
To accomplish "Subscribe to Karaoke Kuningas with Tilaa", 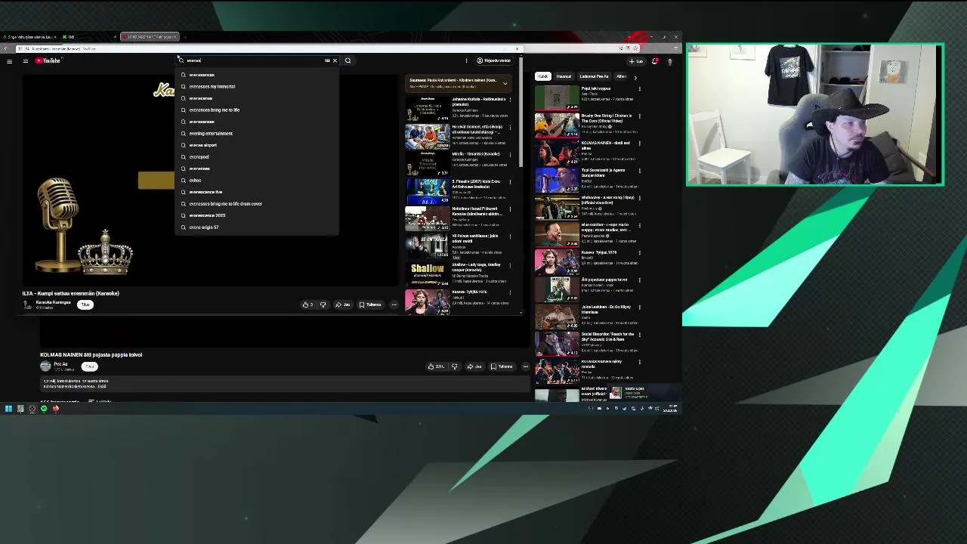I will 85,304.
